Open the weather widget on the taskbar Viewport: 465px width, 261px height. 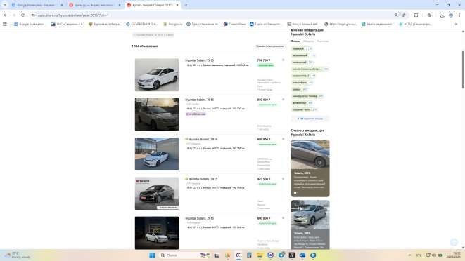(x=18, y=255)
